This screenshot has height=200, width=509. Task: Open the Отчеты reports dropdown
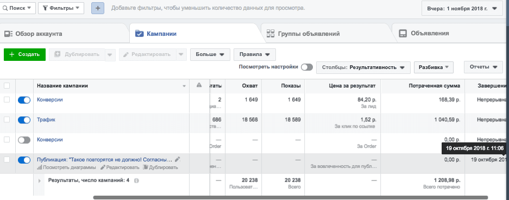(x=483, y=67)
